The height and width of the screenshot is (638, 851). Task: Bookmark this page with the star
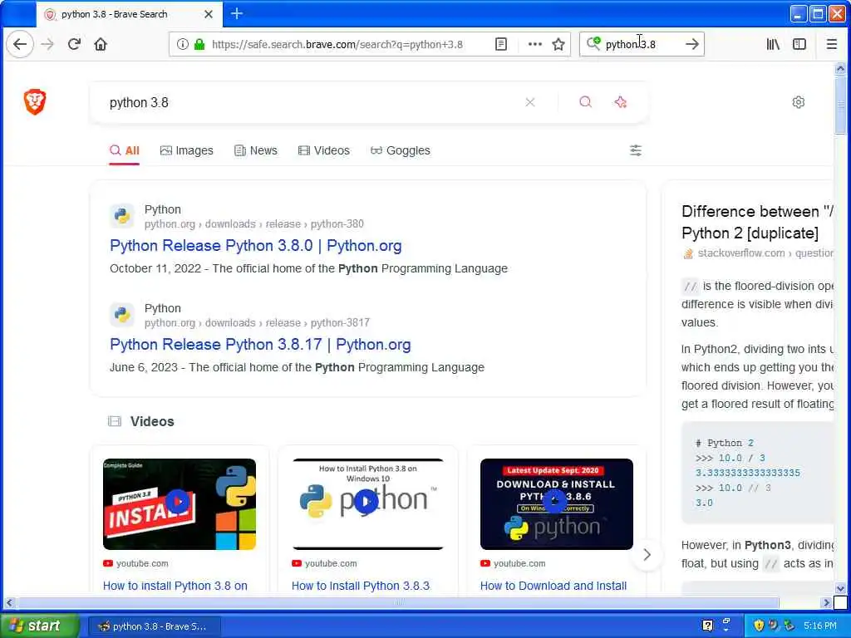pyautogui.click(x=558, y=44)
